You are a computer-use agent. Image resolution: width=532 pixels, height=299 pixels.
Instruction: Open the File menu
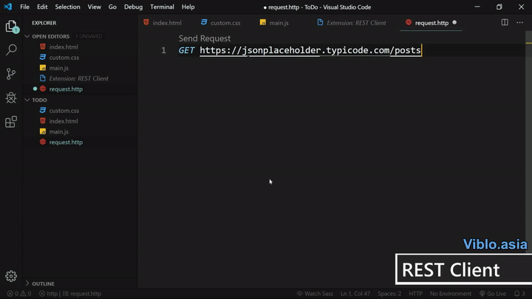(25, 7)
